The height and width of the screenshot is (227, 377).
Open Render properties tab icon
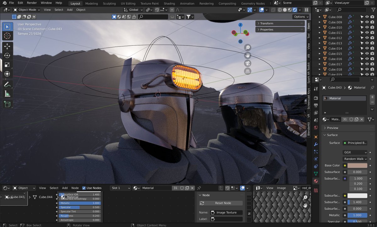click(316, 98)
